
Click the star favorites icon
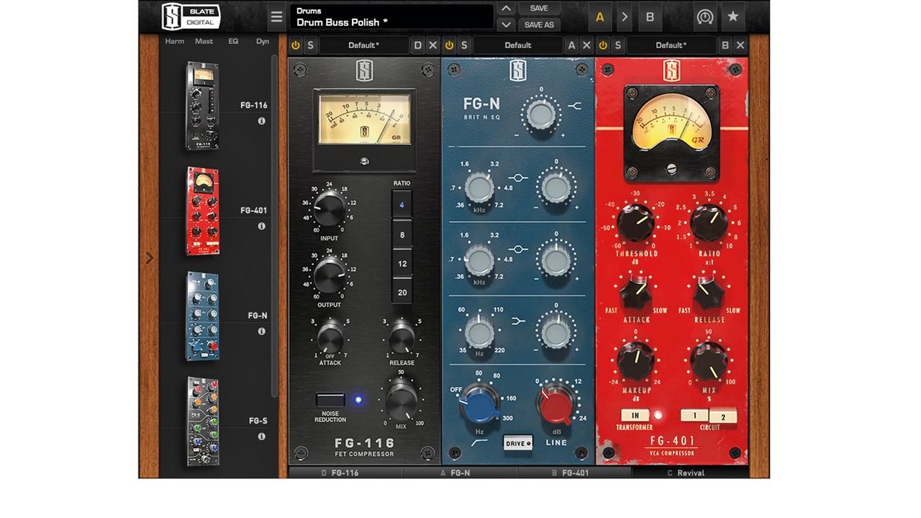[x=732, y=17]
